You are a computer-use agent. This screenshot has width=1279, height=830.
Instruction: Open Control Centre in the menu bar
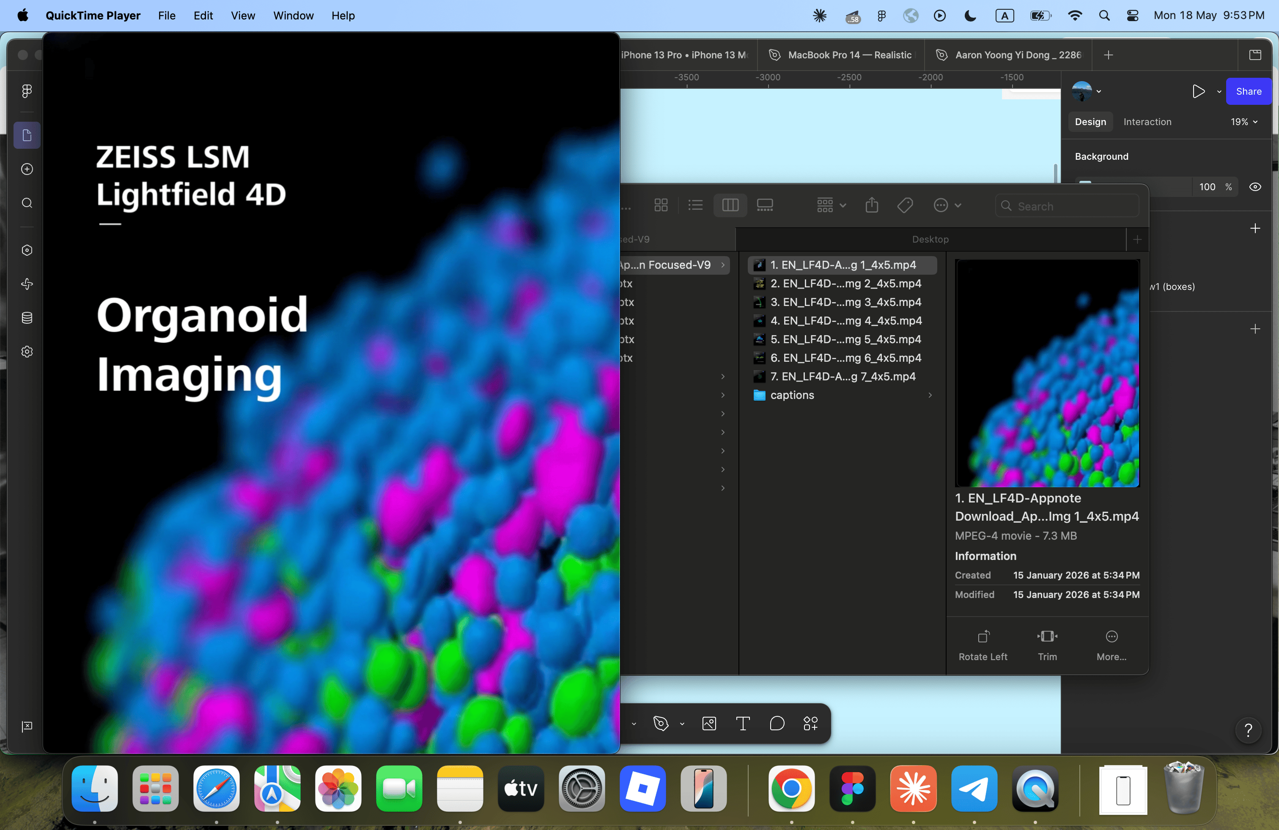[x=1133, y=16]
